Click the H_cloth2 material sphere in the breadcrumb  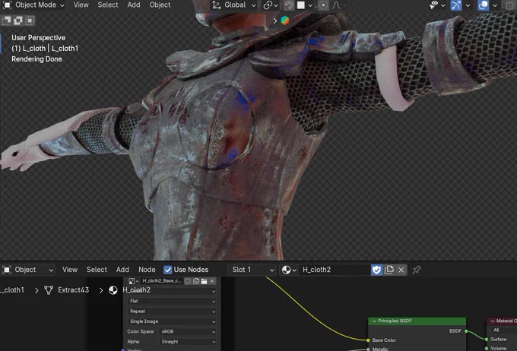click(113, 290)
